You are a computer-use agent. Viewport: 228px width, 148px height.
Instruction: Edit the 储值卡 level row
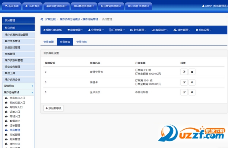click(x=184, y=82)
